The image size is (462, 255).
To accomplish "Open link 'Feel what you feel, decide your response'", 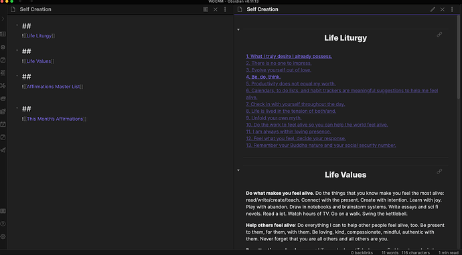I will click(x=296, y=138).
